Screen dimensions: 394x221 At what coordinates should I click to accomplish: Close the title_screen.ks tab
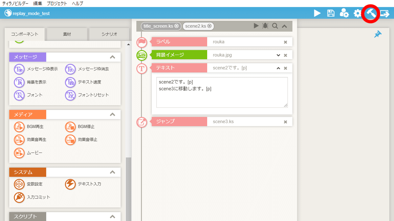(x=177, y=26)
